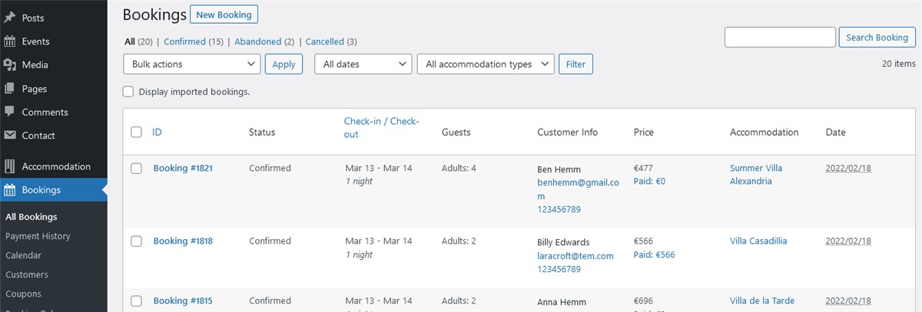Focus the booking search field

(780, 37)
